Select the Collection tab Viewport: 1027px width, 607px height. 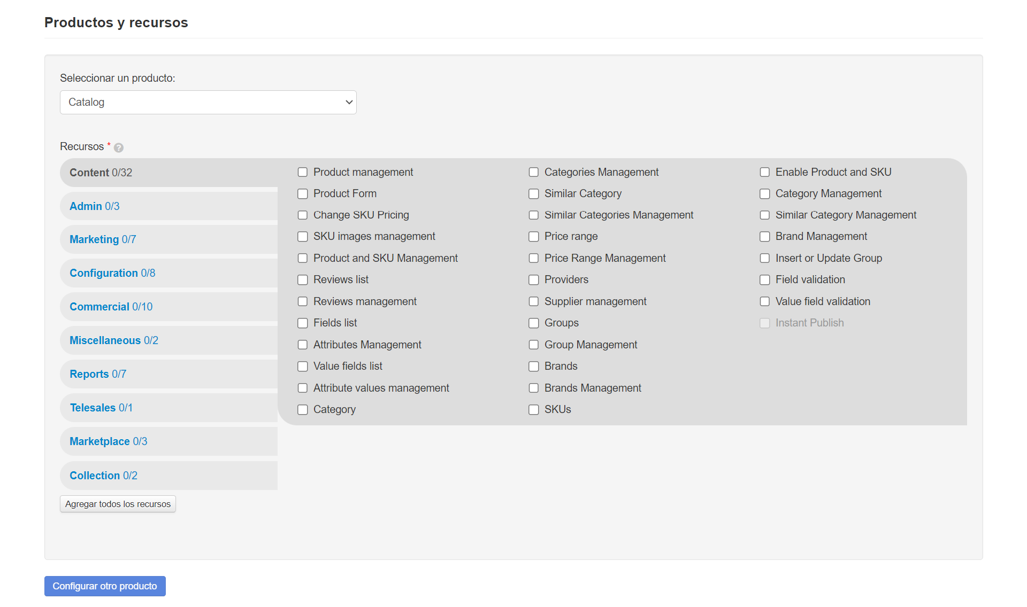pyautogui.click(x=103, y=476)
